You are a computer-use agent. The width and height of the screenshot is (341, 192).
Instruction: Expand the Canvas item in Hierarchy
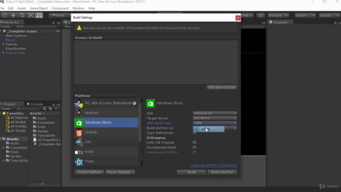[4, 44]
